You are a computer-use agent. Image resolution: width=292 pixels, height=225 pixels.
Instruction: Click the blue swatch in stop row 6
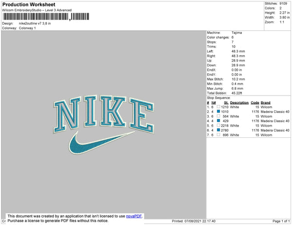(219, 130)
